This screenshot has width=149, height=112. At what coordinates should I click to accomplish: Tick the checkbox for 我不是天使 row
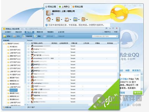(28, 55)
